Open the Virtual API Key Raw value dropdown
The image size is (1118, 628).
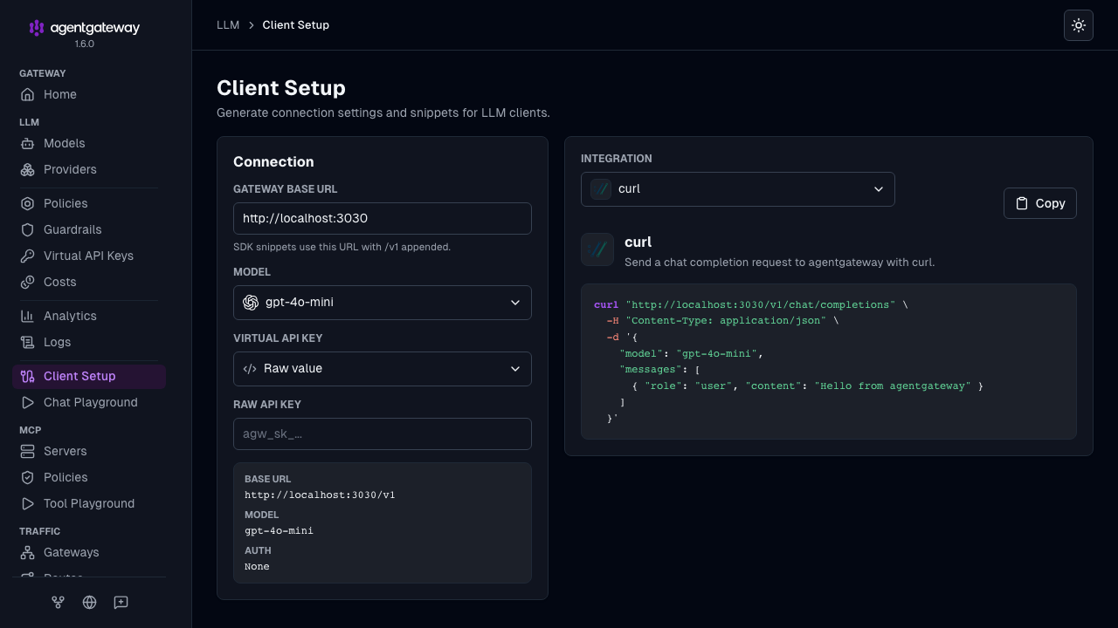click(x=383, y=368)
